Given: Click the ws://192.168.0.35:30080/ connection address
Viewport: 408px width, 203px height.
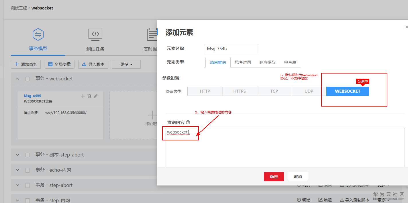Looking at the screenshot, I should (x=66, y=113).
